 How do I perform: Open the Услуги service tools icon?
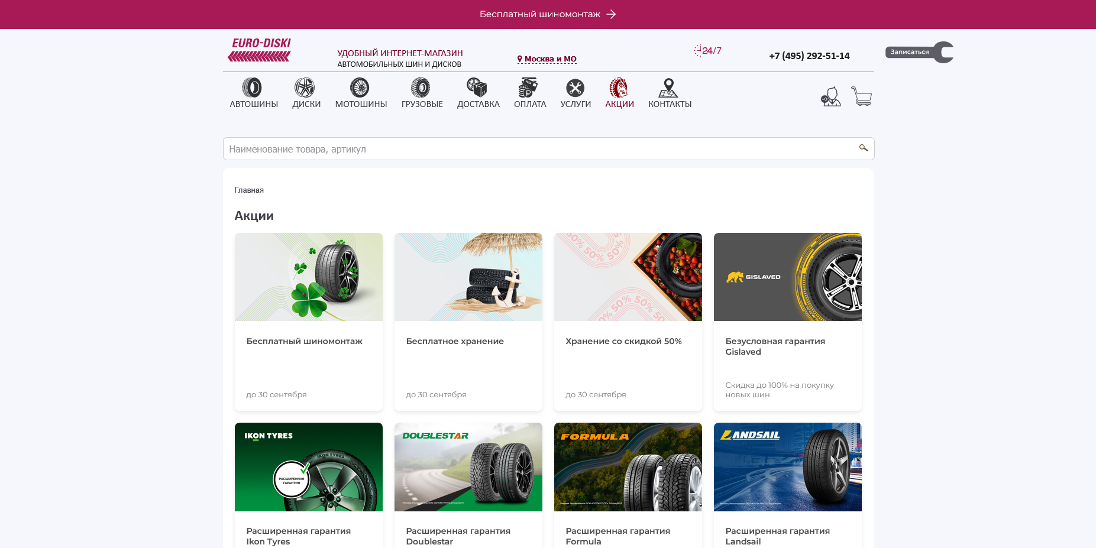tap(575, 87)
